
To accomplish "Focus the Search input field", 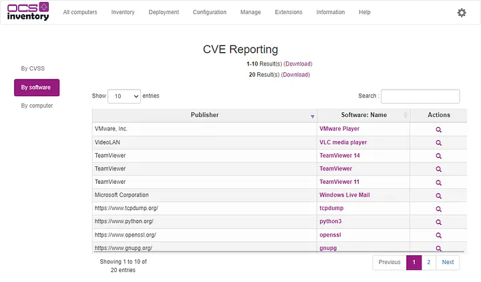I will [x=420, y=96].
